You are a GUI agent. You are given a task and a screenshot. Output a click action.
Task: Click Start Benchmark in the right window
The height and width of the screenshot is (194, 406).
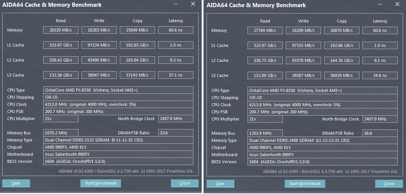305,183
